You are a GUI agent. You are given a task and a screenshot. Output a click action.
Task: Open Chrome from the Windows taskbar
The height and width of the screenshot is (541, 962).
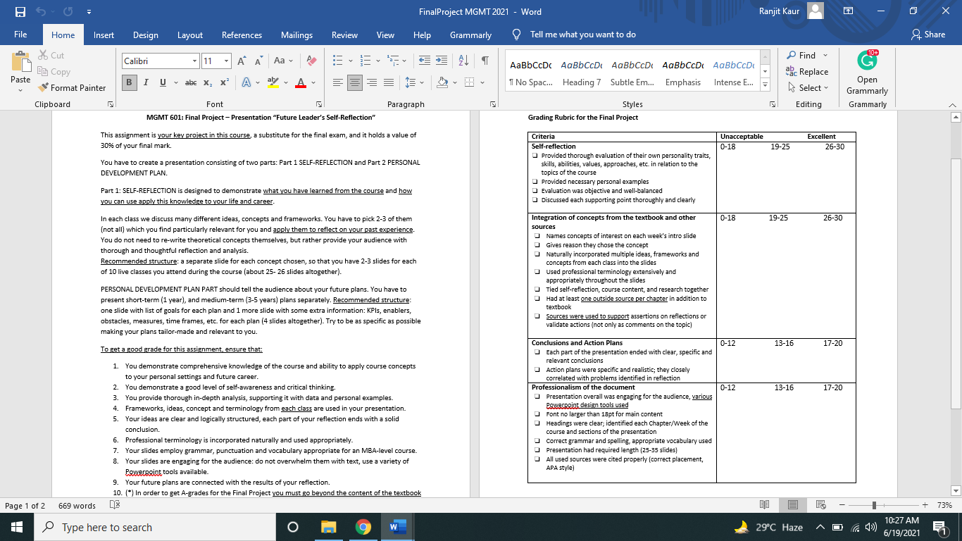pyautogui.click(x=363, y=527)
